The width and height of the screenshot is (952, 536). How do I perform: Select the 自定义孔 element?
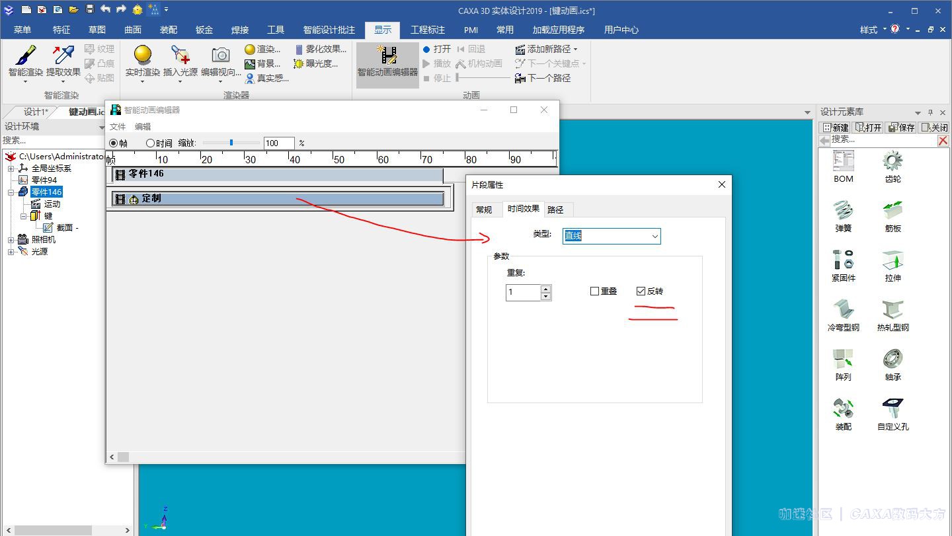pyautogui.click(x=892, y=414)
